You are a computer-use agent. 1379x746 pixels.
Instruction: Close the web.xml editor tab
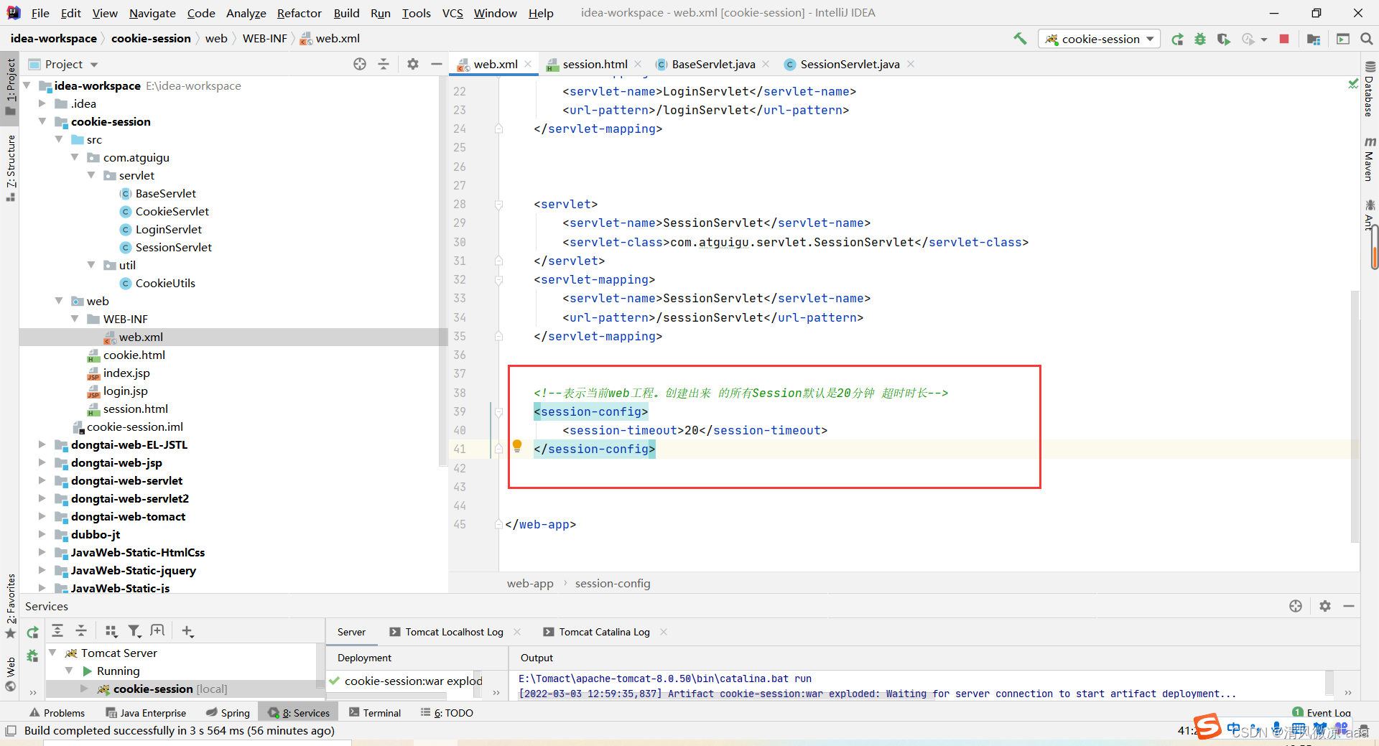[528, 64]
